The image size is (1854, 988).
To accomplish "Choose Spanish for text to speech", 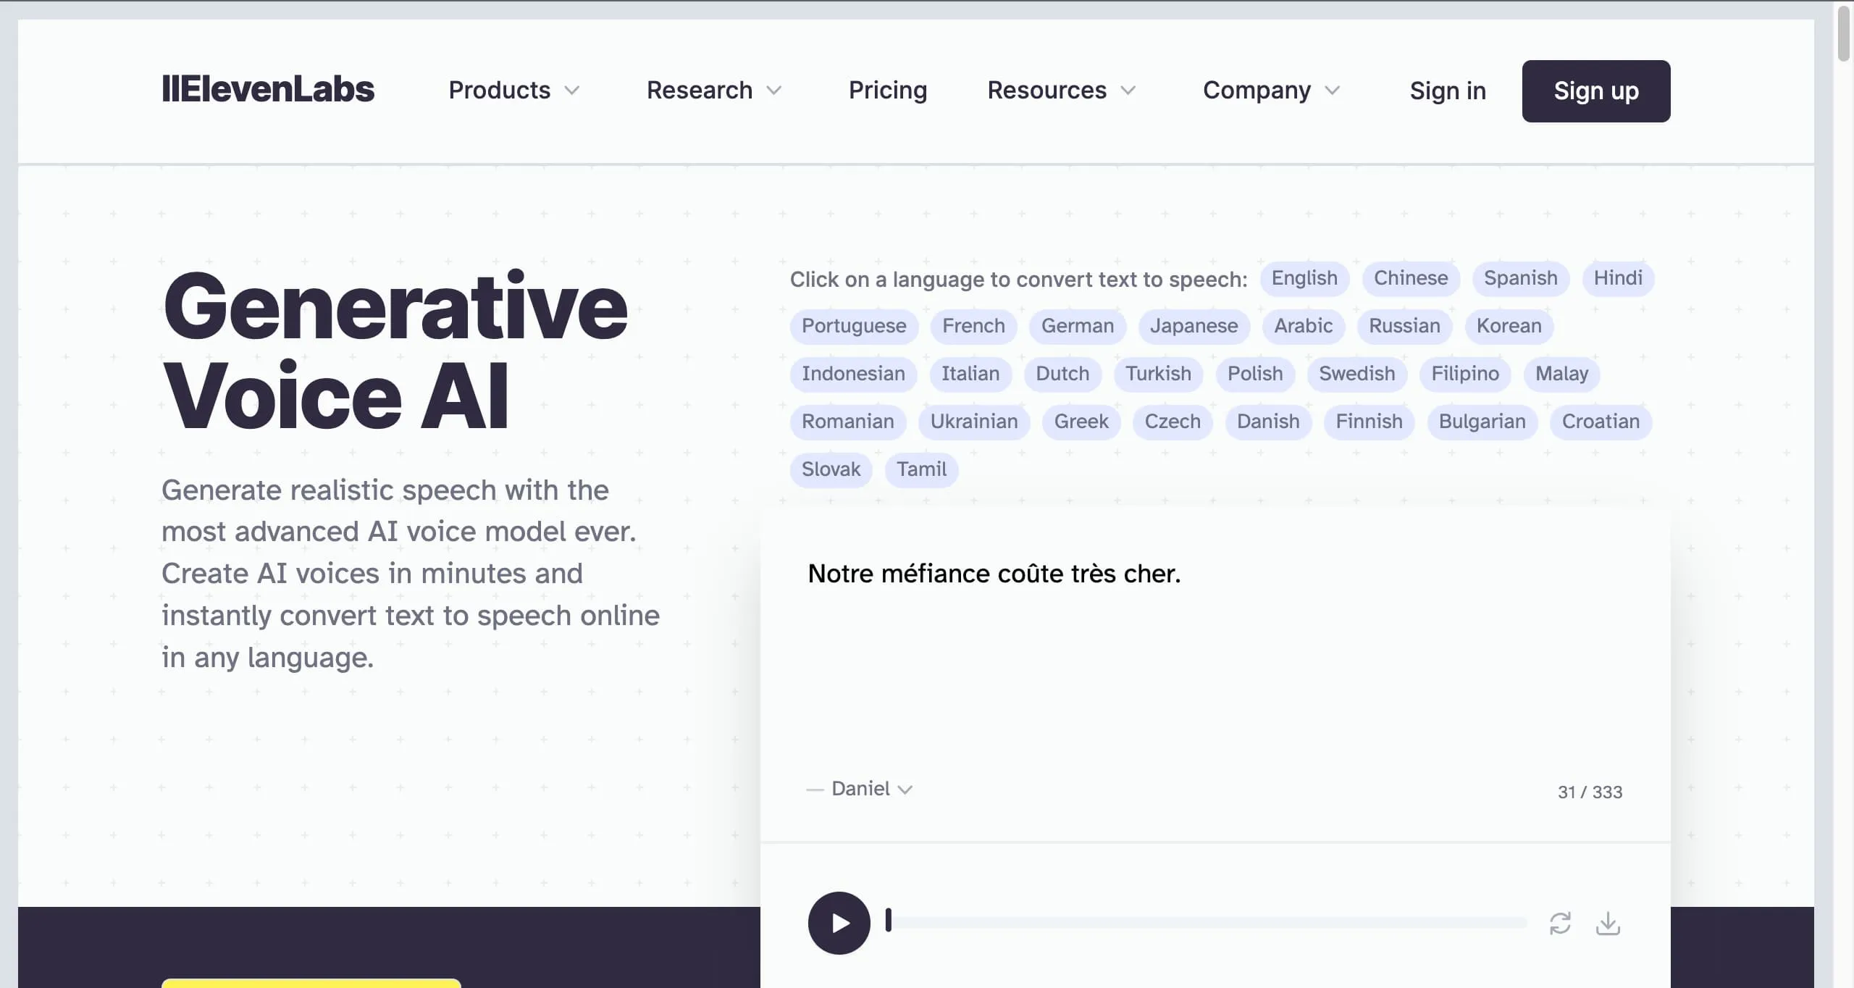I will (x=1521, y=278).
